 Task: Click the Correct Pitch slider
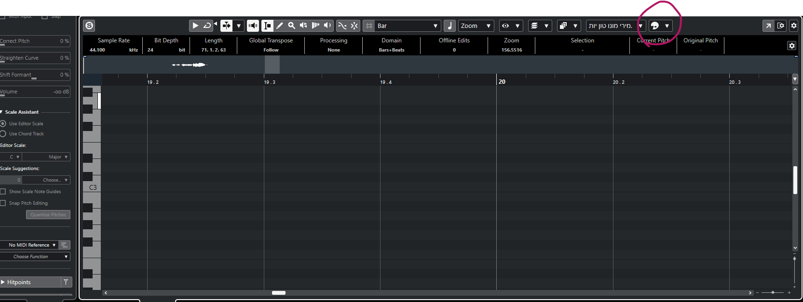[x=34, y=41]
